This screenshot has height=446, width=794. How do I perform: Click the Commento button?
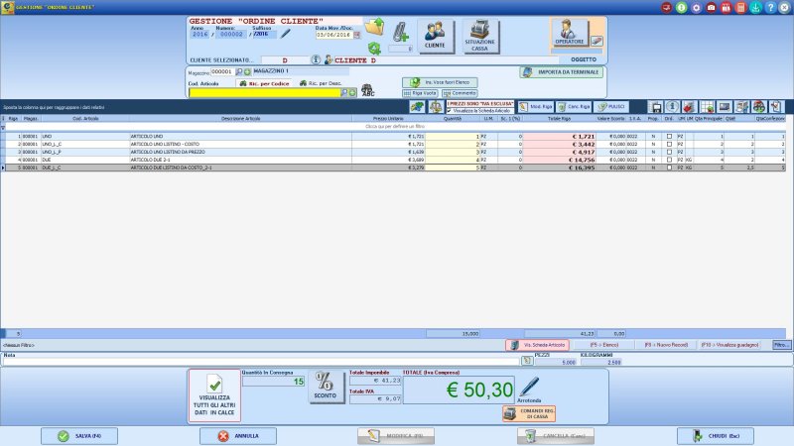click(460, 93)
